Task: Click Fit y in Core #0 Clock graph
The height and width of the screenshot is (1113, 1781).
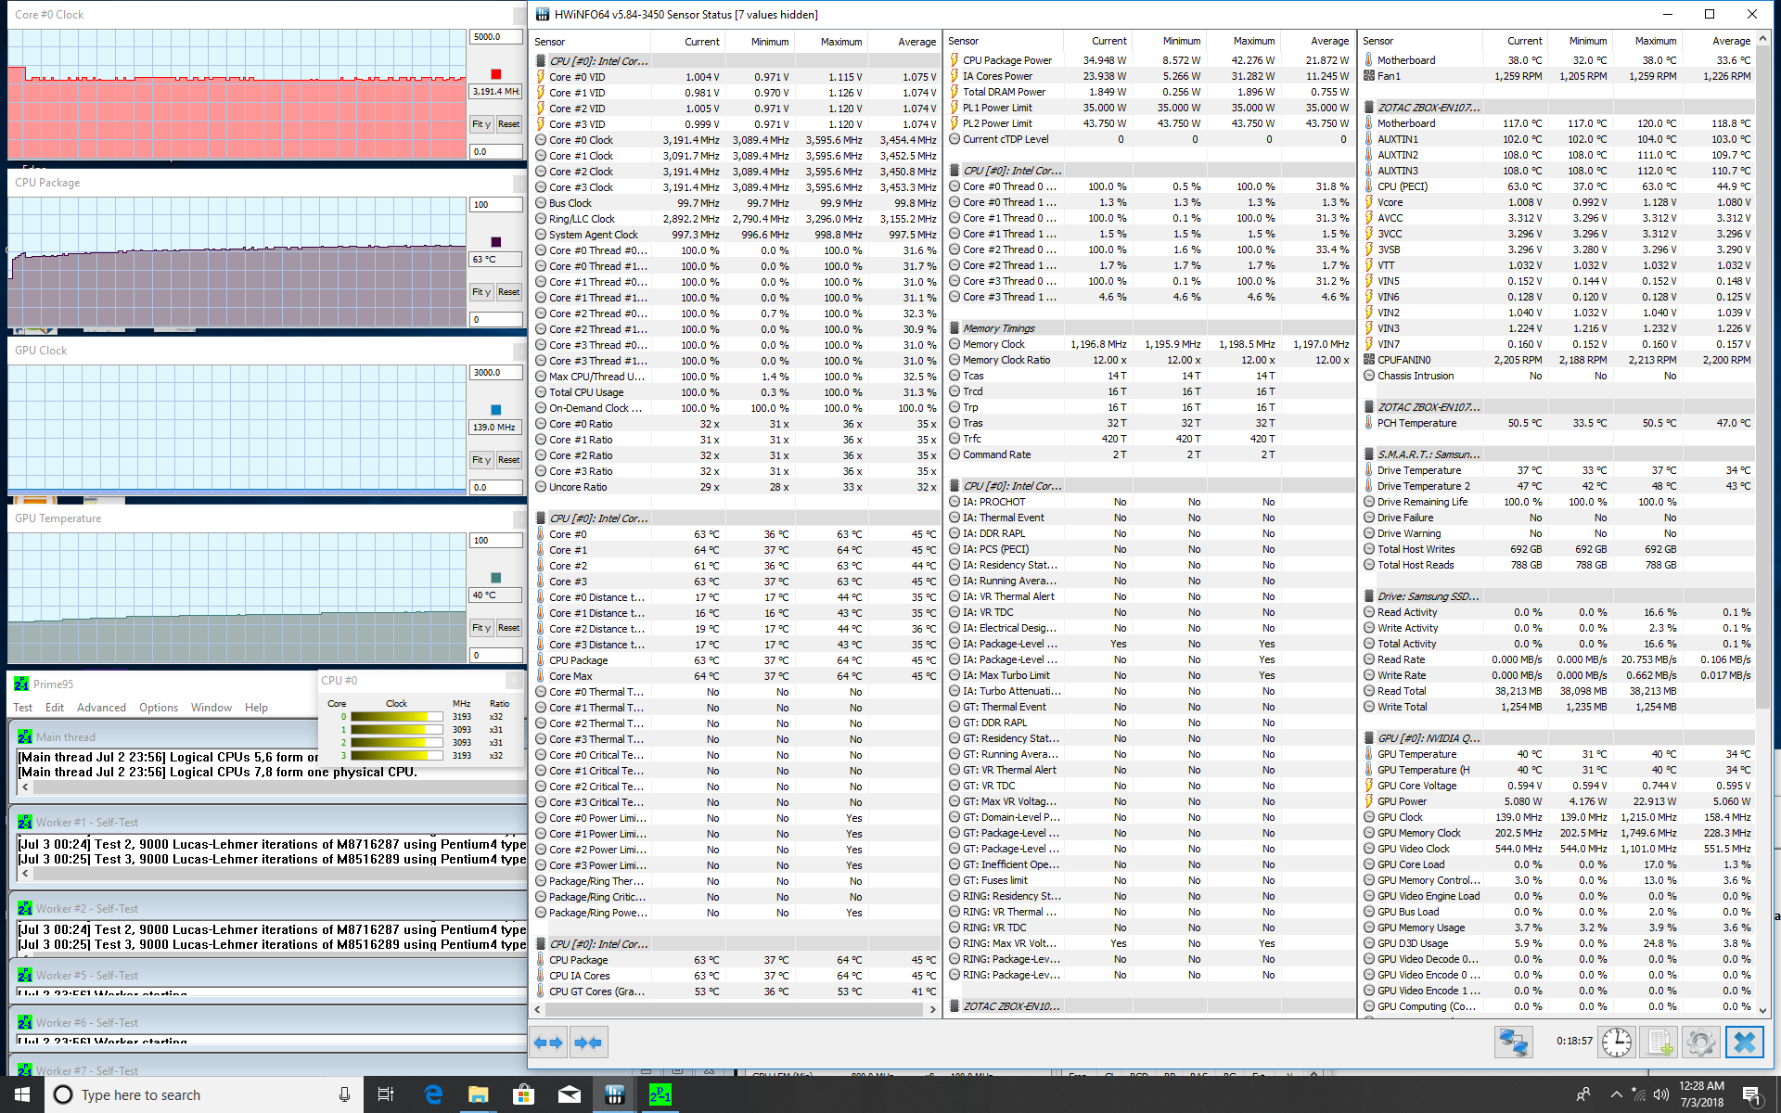Action: point(480,124)
